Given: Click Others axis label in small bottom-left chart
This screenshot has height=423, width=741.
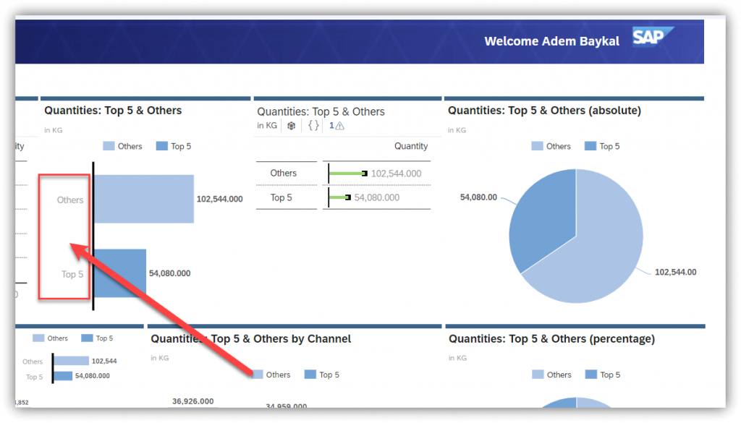Looking at the screenshot, I should coord(33,362).
